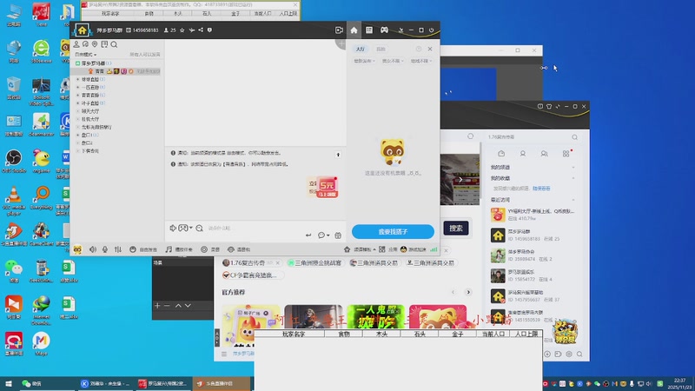Image resolution: width=695 pixels, height=391 pixels.
Task: Open the gamepad tab in title bar
Action: pos(384,30)
